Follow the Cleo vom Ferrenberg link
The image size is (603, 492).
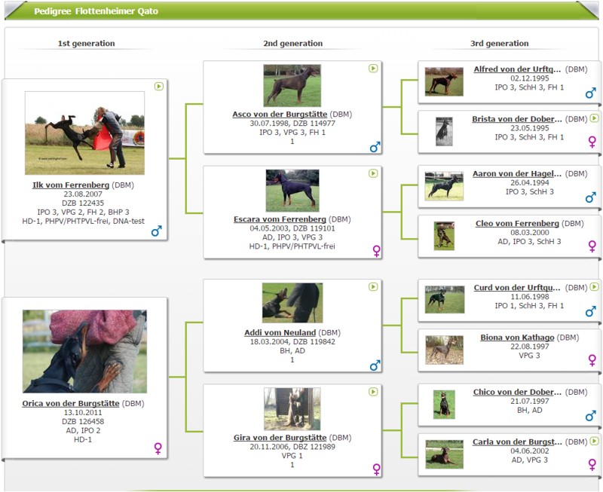(x=517, y=224)
